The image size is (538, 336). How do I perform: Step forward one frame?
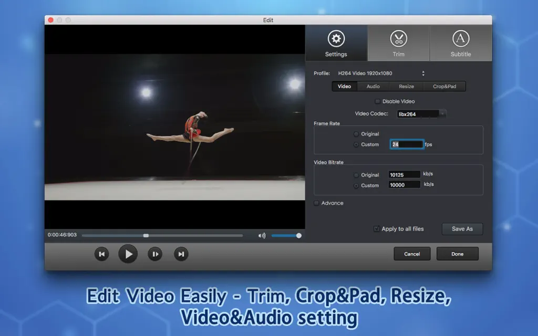coord(154,254)
